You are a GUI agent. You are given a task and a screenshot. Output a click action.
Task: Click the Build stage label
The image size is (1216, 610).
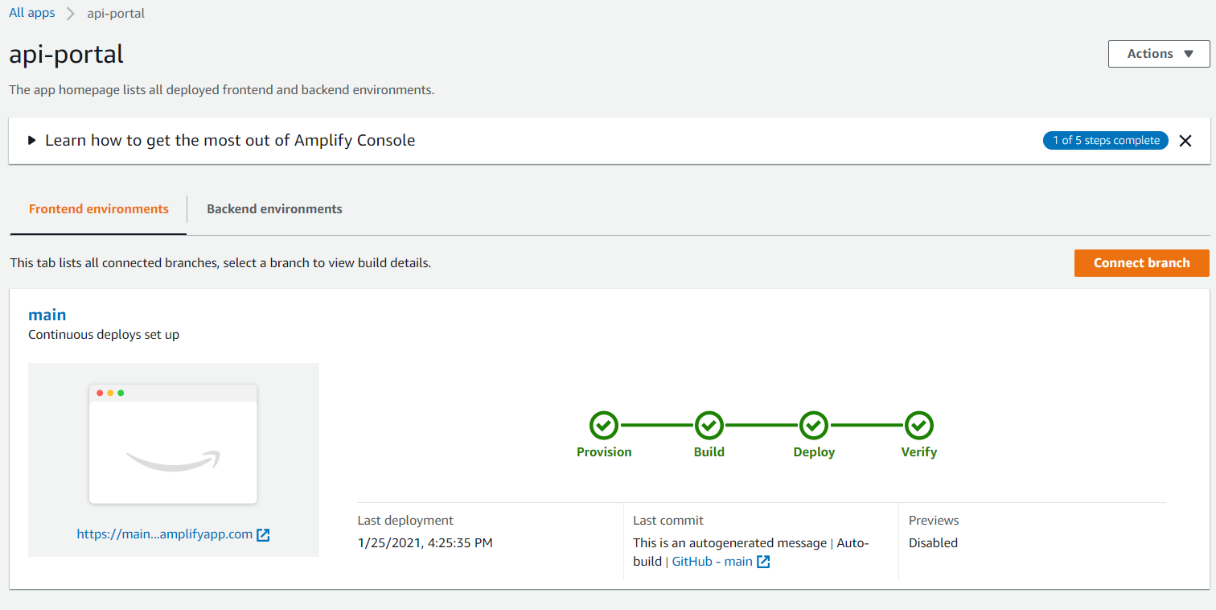[x=709, y=452]
